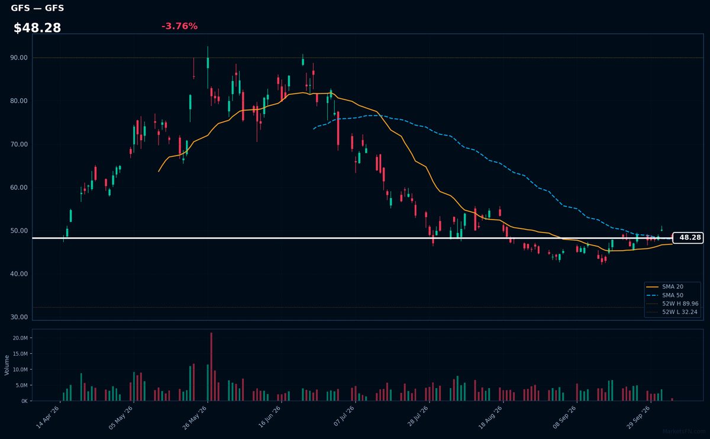Click the 15.0M volume axis label
Image resolution: width=710 pixels, height=439 pixels.
[x=20, y=354]
